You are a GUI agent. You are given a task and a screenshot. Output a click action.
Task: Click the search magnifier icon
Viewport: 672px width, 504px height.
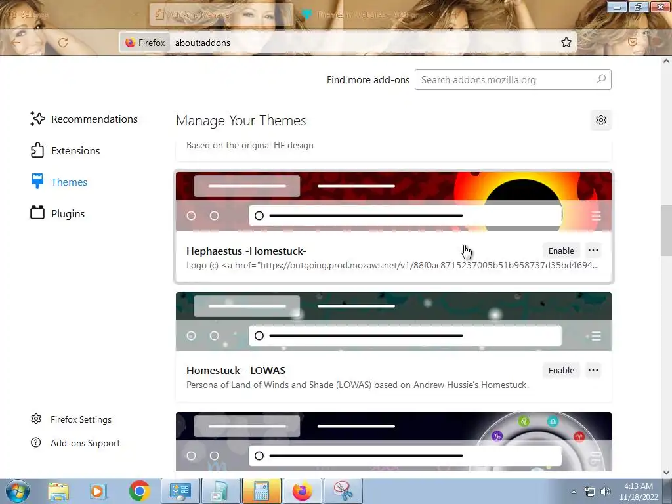pyautogui.click(x=601, y=79)
